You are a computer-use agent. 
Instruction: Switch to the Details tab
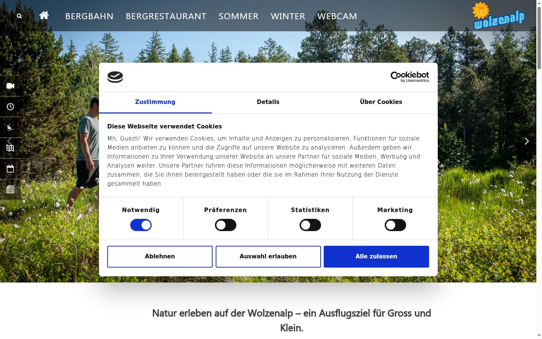(268, 102)
